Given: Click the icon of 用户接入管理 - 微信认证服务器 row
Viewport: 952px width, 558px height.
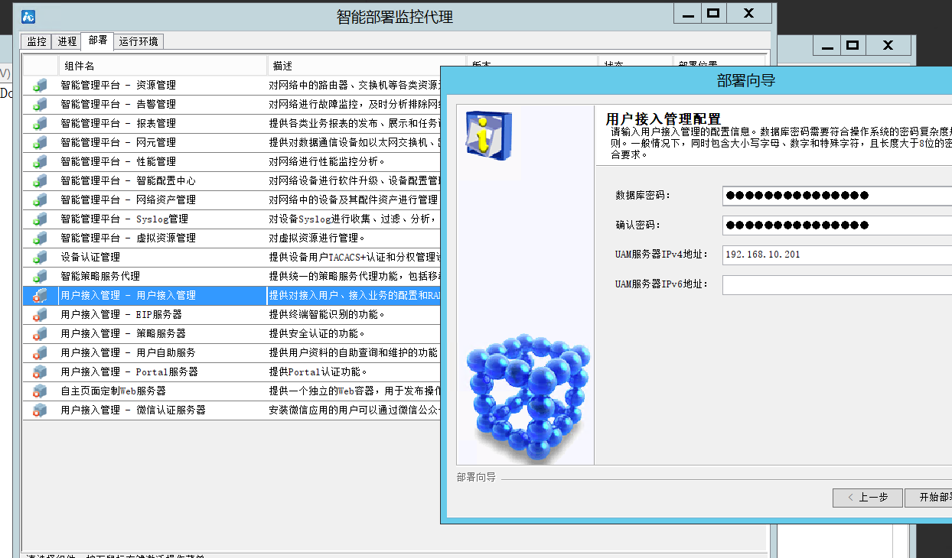Looking at the screenshot, I should pos(41,410).
